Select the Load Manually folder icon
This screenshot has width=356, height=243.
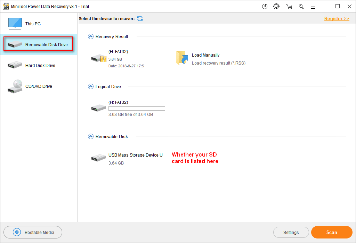click(182, 58)
